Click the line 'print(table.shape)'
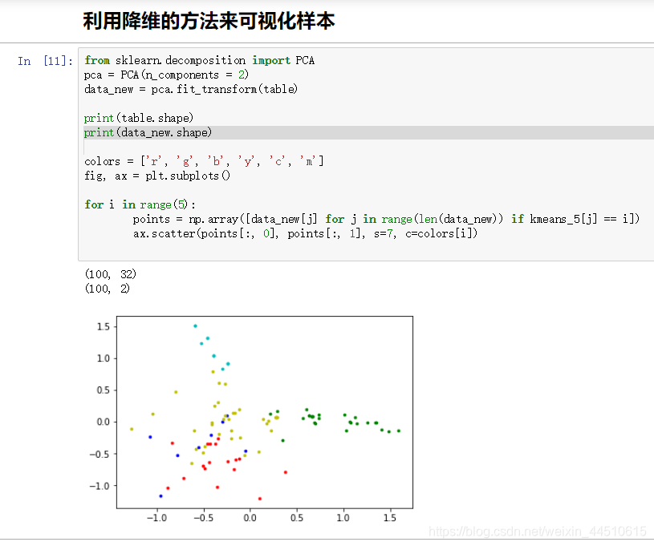 pos(139,118)
